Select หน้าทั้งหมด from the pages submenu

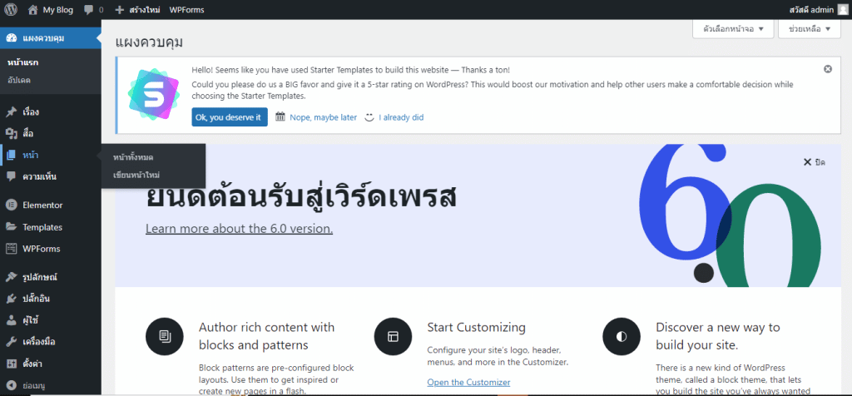[x=133, y=157]
